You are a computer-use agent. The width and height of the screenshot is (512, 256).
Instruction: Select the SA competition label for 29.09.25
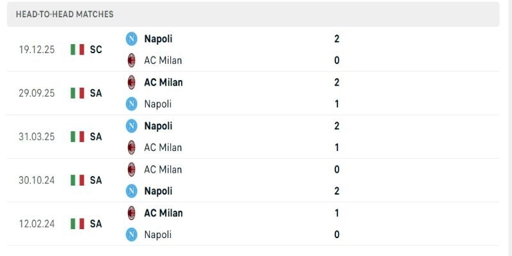coord(96,93)
